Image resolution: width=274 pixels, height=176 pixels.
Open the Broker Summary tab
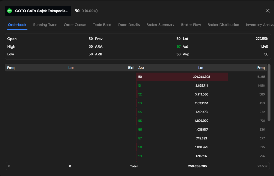click(160, 25)
